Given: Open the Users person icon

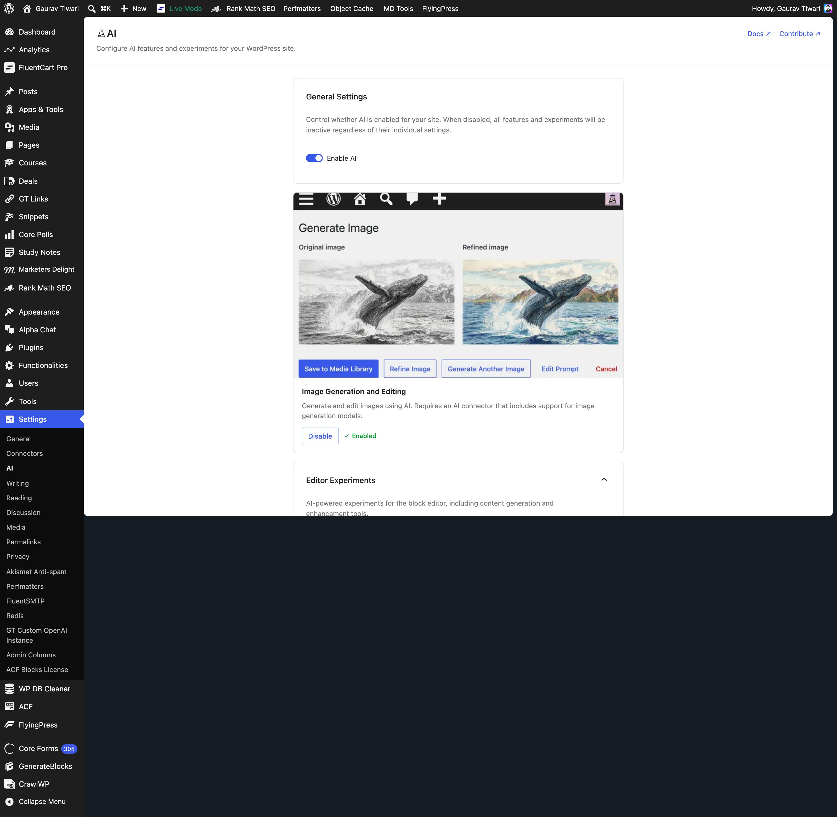Looking at the screenshot, I should [x=9, y=383].
